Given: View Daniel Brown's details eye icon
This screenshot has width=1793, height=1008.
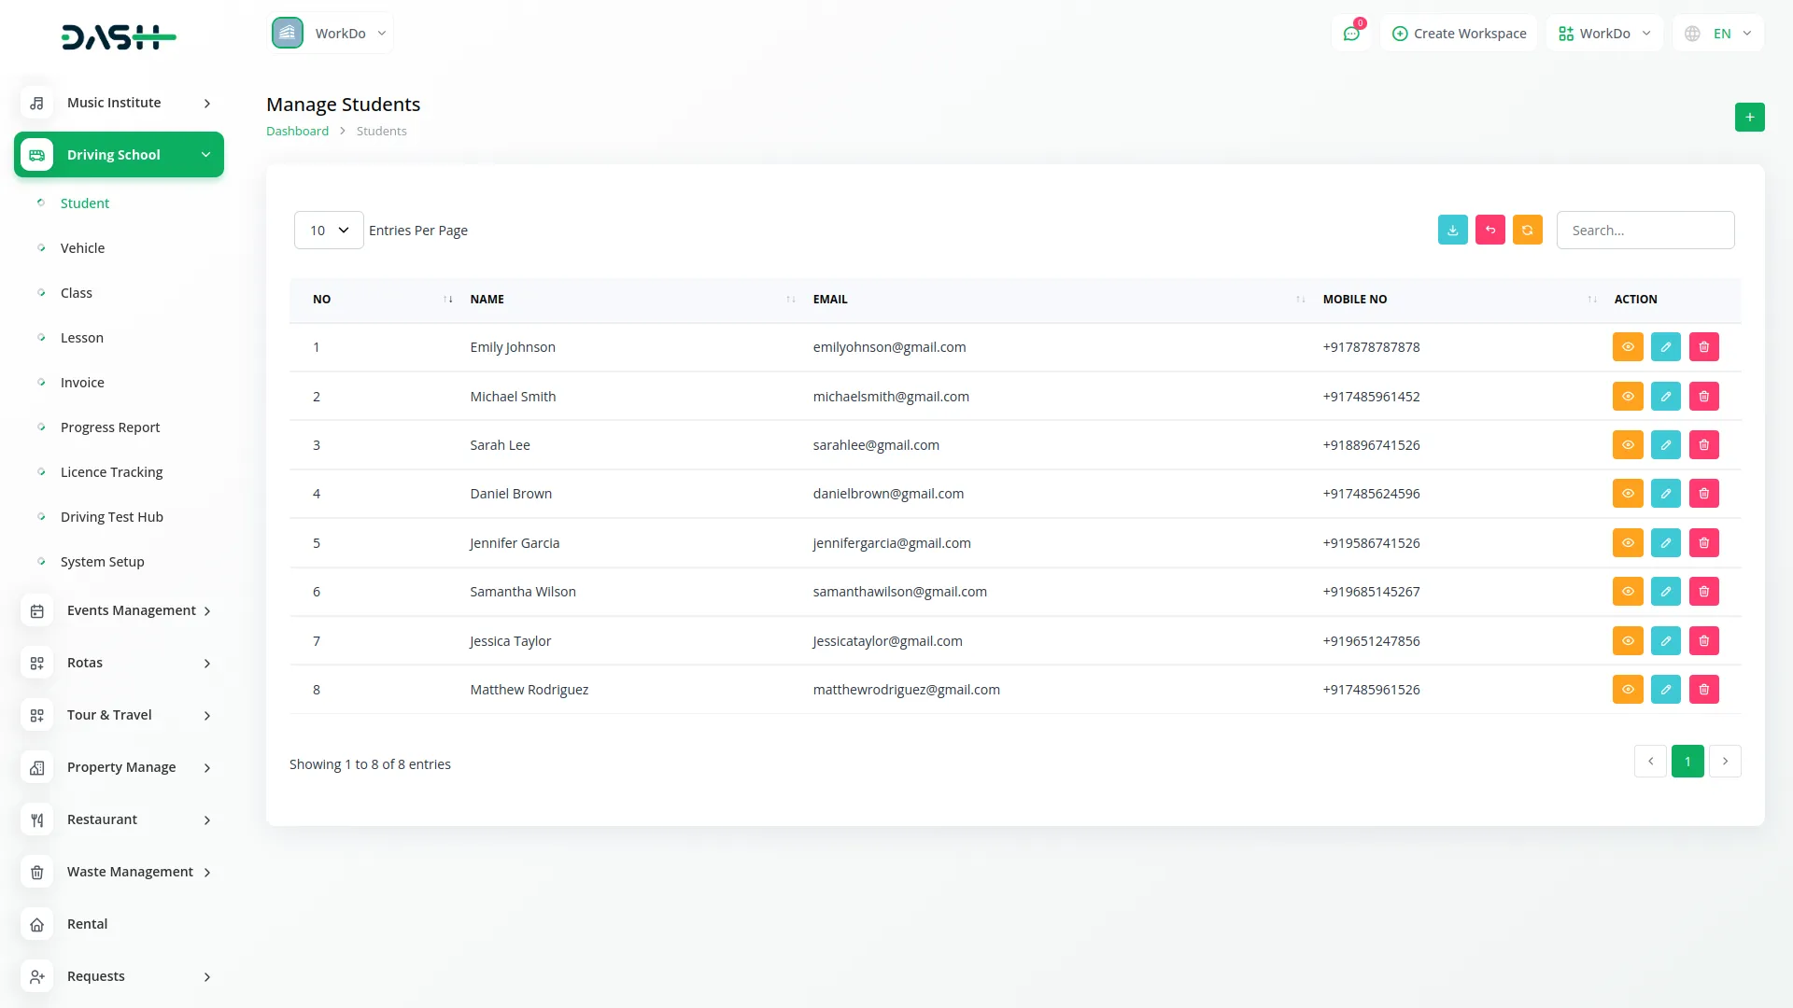Looking at the screenshot, I should 1627,494.
